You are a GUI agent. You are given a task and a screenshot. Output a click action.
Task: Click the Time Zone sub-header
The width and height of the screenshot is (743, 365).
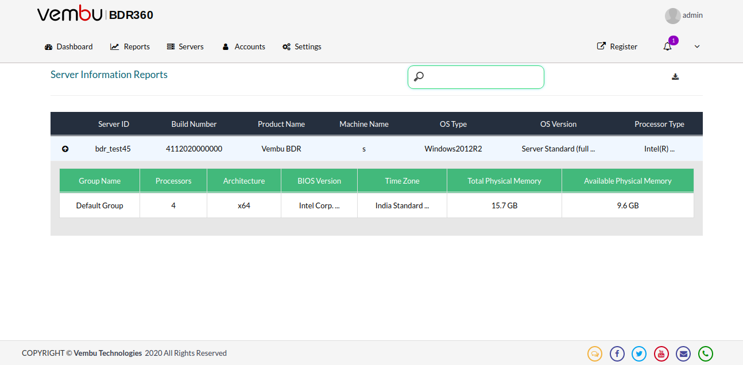[x=402, y=181]
